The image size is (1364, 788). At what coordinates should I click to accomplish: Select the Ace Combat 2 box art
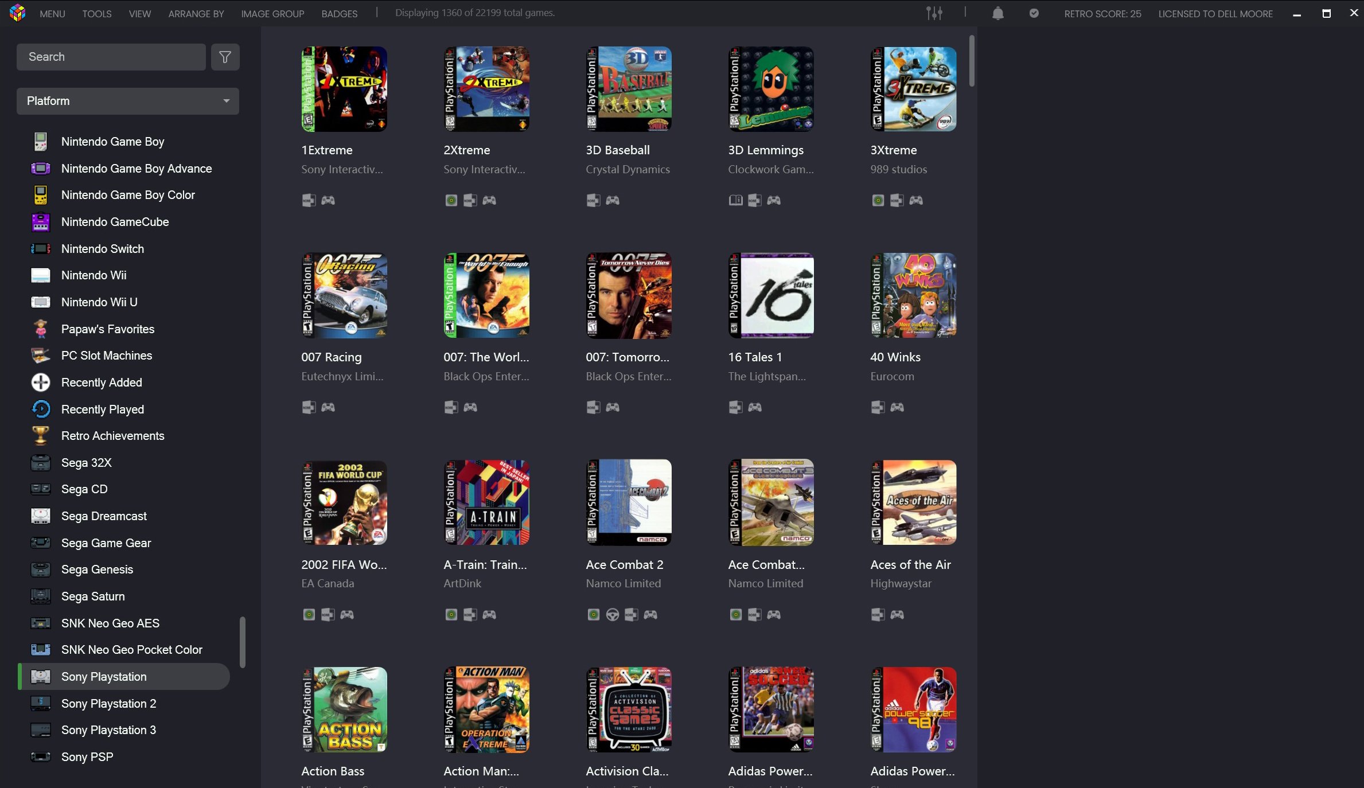coord(629,502)
